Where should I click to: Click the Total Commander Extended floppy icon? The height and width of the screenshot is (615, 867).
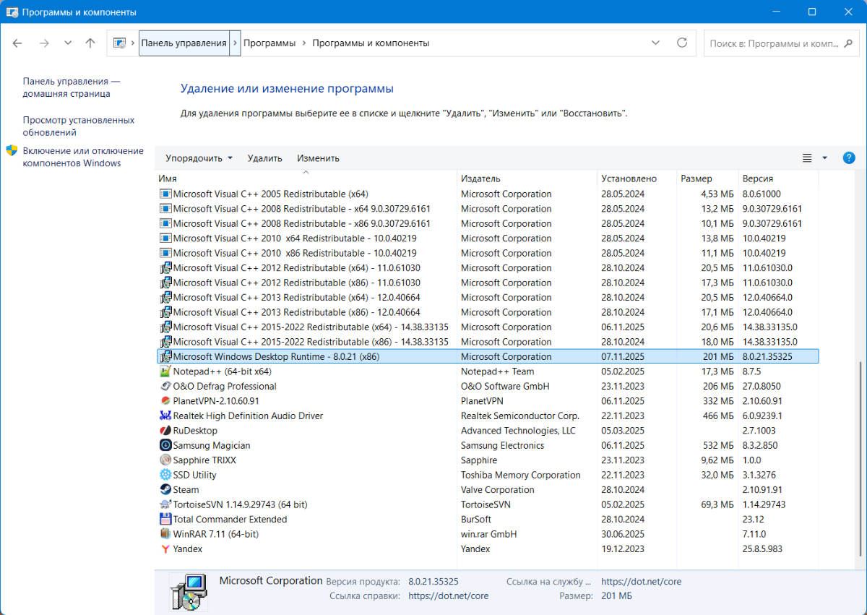coord(165,520)
